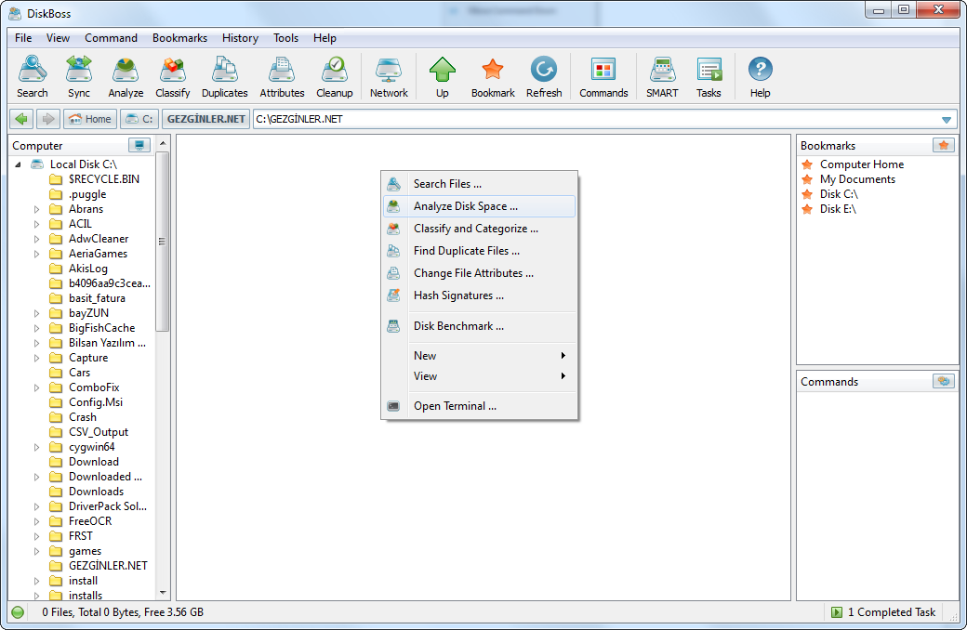The height and width of the screenshot is (630, 967).
Task: Choose Open Terminal from context menu
Action: [x=479, y=406]
